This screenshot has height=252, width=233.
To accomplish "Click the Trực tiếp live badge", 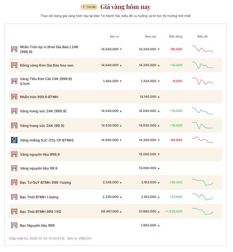I will [x=89, y=7].
